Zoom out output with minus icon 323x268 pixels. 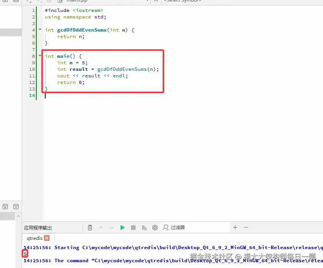pos(246,227)
